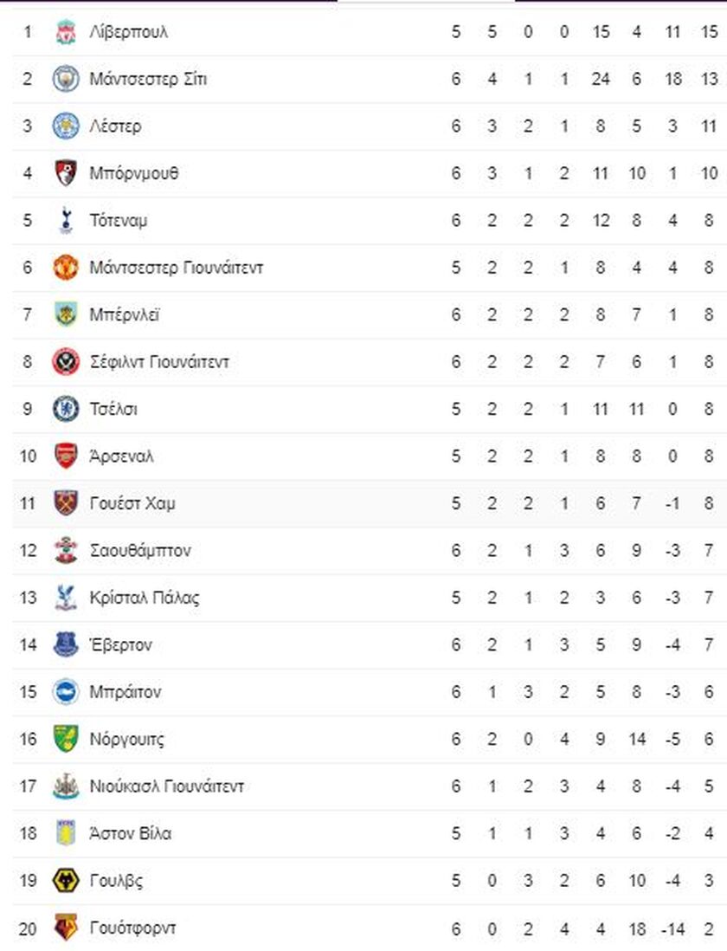Click the Manchester City crest icon
Screen dimensions: 727x951
tap(66, 79)
